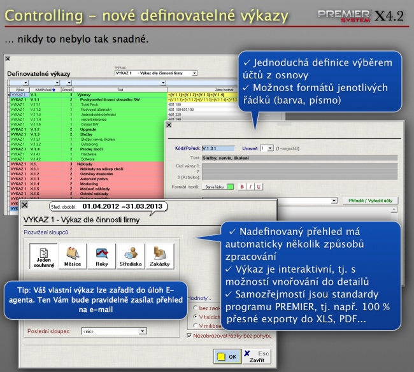
Task: Toggle Bold text format
Action: point(241,187)
